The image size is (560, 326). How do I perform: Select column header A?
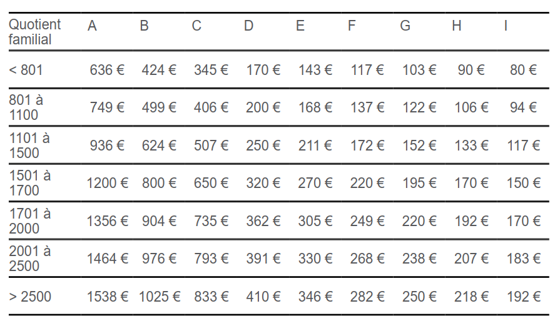pos(93,26)
